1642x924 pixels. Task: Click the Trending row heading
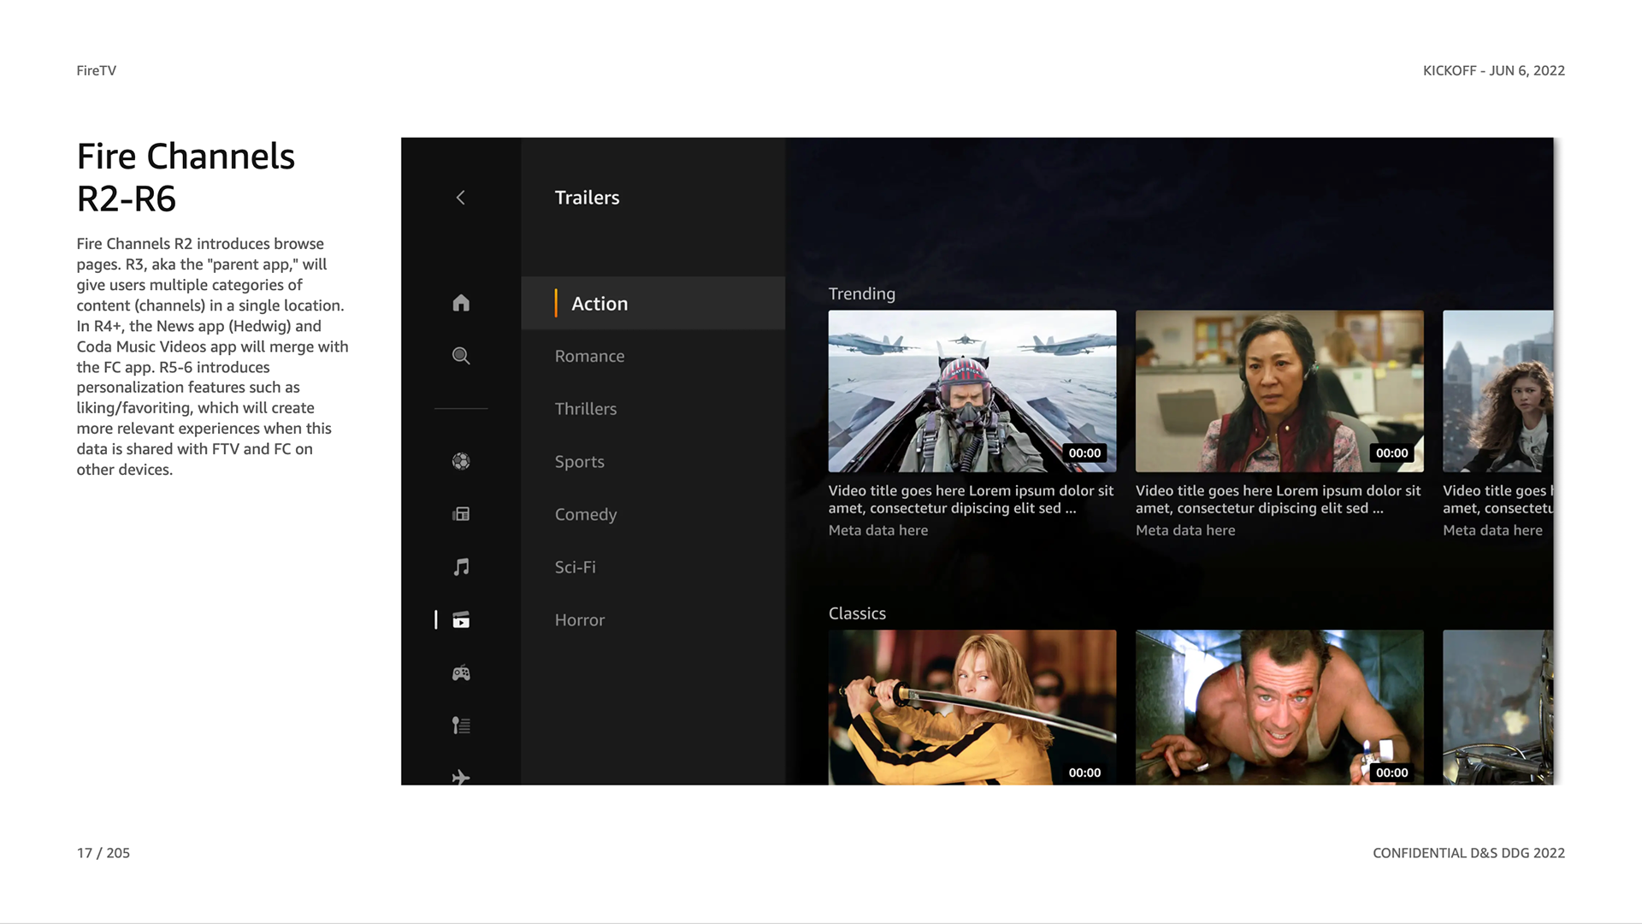862,293
